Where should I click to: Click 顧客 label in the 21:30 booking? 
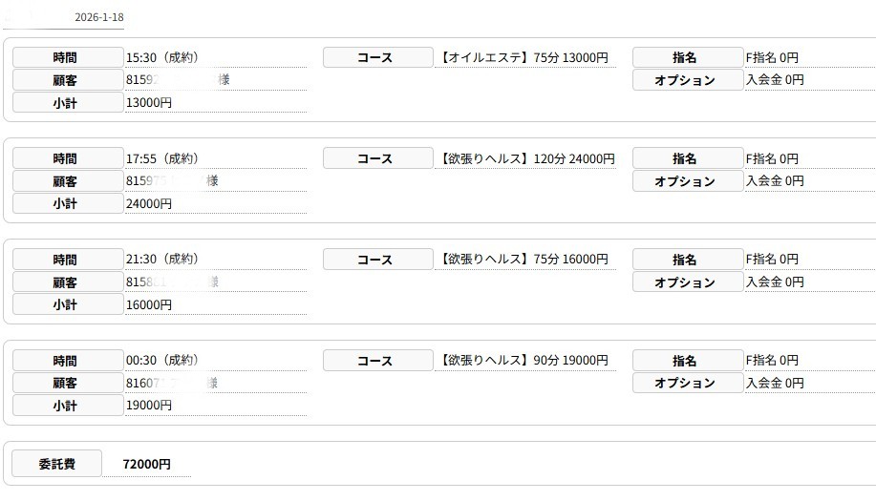tap(68, 282)
